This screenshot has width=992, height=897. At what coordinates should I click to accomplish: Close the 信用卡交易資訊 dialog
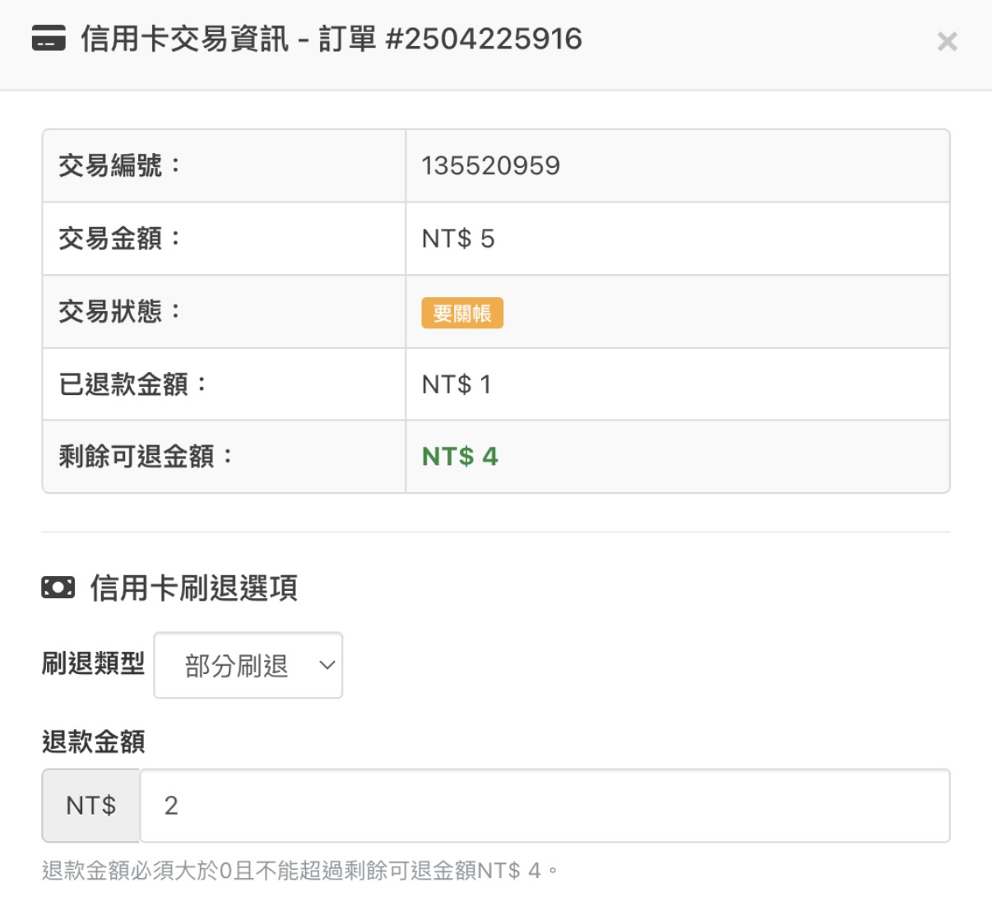947,41
